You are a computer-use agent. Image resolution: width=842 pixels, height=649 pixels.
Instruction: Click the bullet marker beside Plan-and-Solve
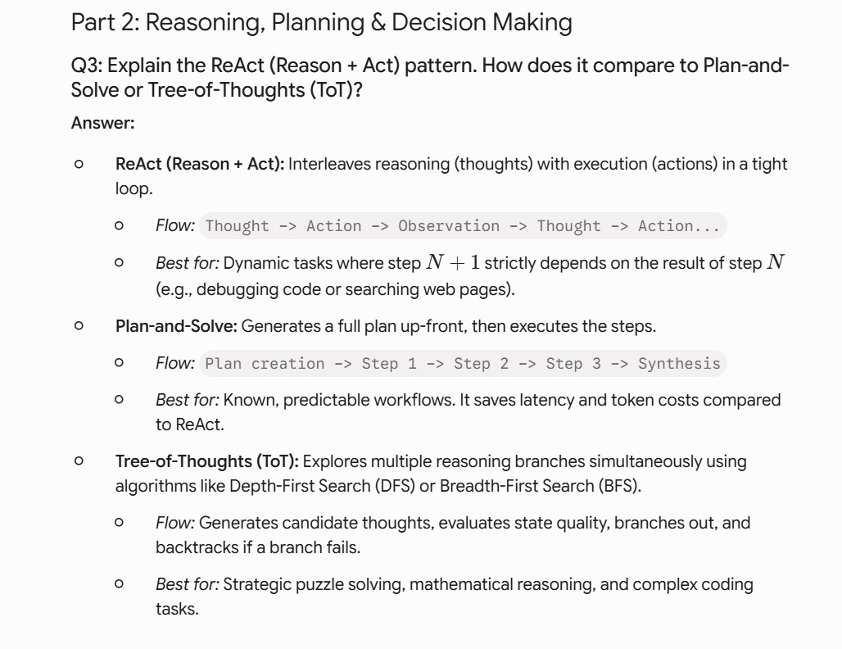[x=79, y=325]
